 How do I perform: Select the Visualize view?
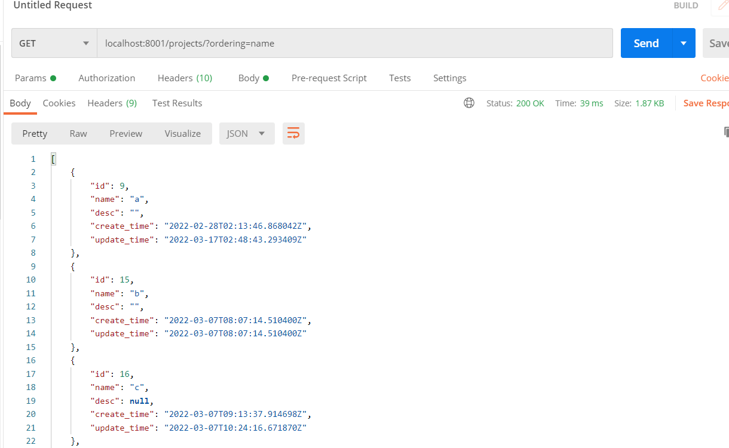click(183, 134)
